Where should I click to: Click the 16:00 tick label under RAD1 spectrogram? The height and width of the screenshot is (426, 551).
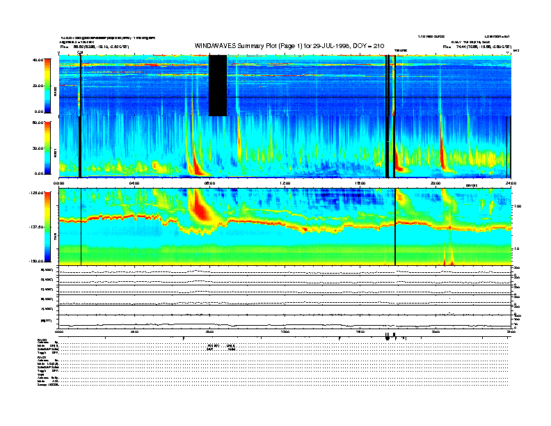click(x=360, y=183)
